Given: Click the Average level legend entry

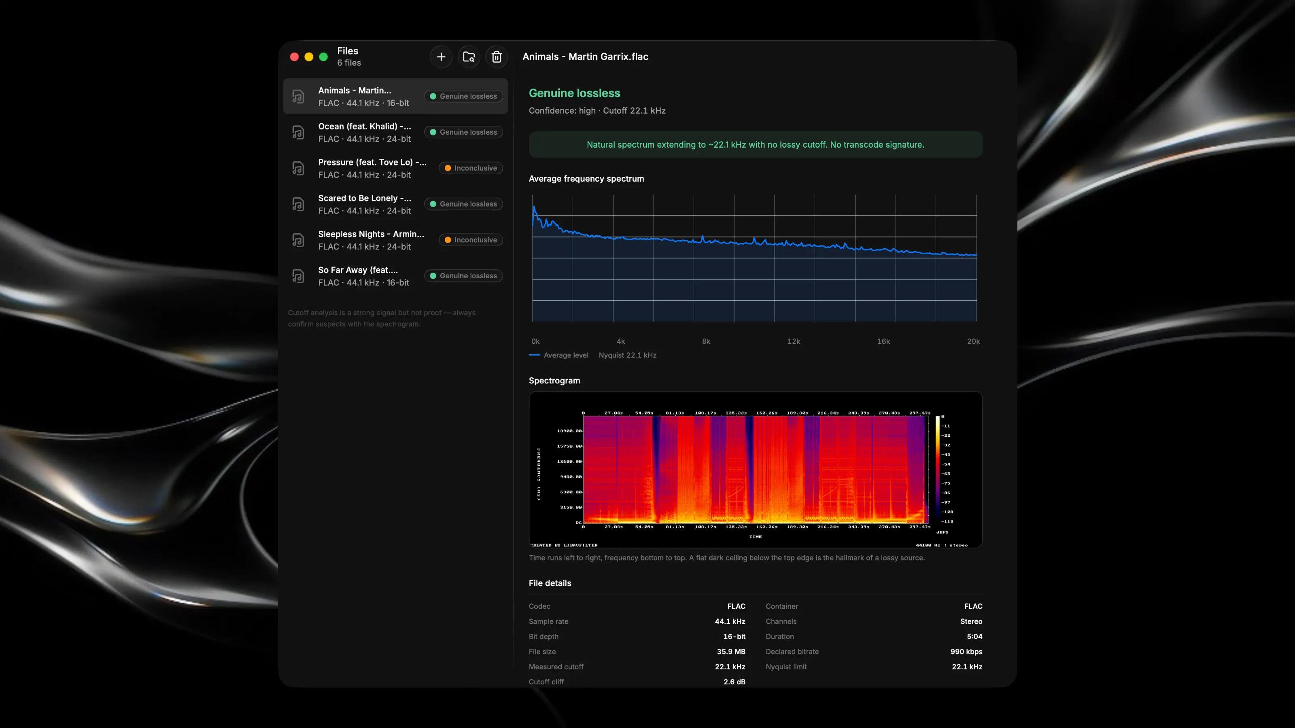Looking at the screenshot, I should (558, 355).
